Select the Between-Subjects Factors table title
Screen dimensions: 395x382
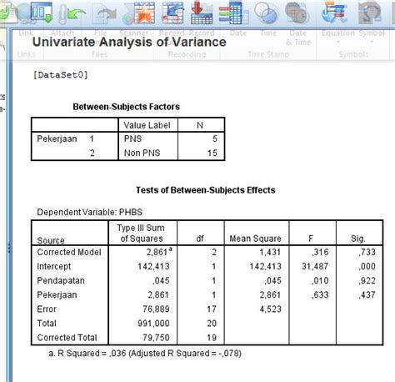click(x=127, y=107)
